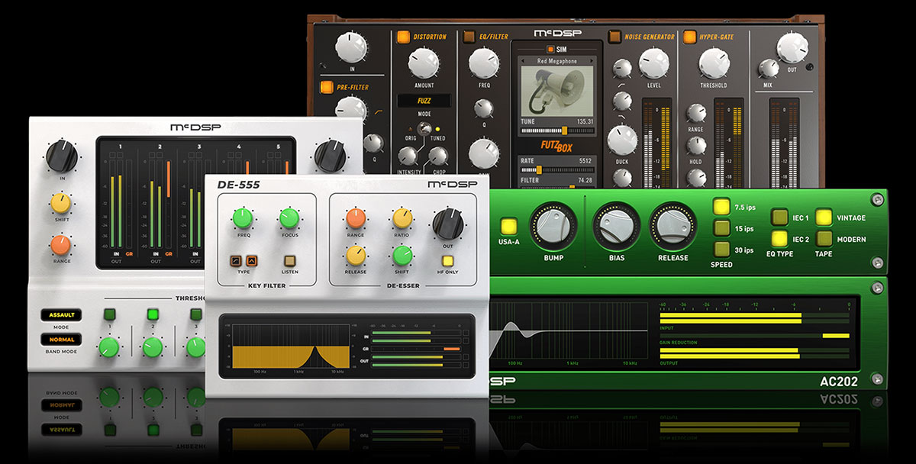
Task: Click the orange Range knob on multiband plugin
Action: (61, 244)
